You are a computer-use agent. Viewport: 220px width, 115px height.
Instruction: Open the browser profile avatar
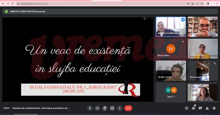click(x=212, y=4)
